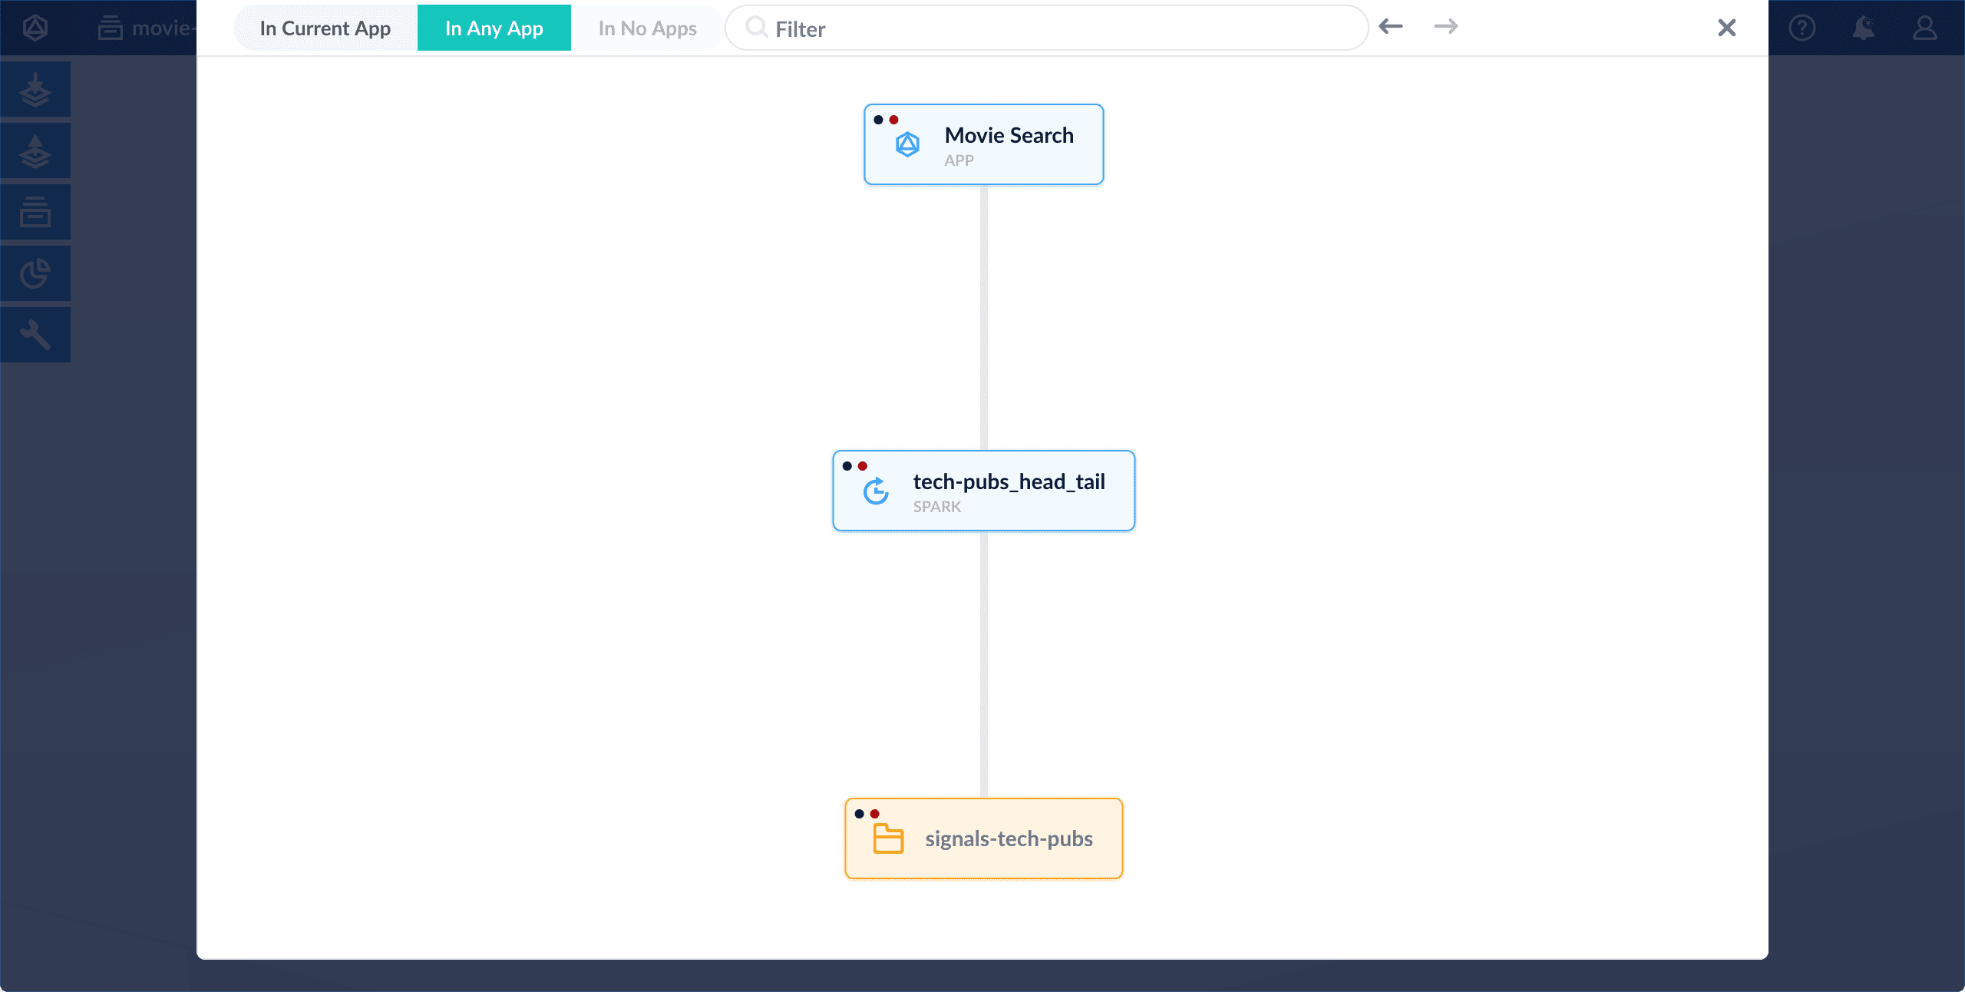Close the lineage dialog window

tap(1727, 27)
